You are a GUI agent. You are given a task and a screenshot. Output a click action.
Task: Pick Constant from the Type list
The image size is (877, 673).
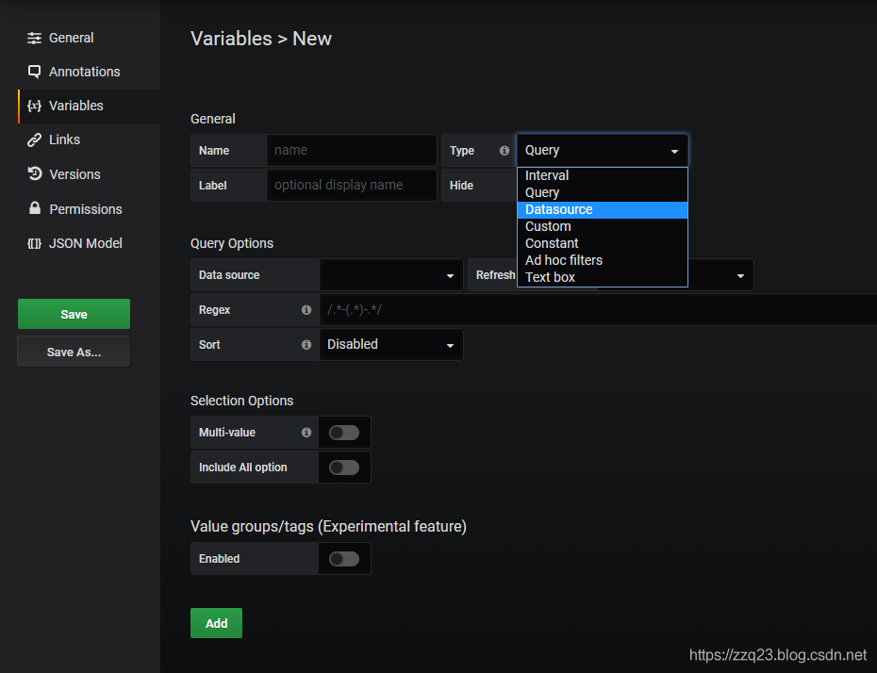click(x=602, y=243)
